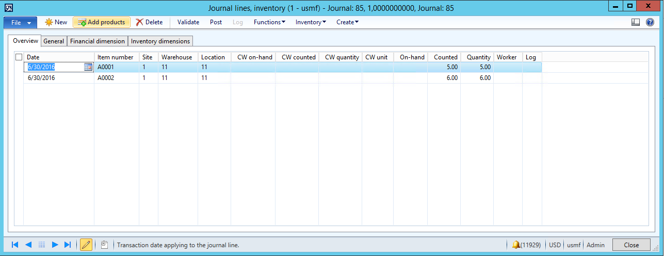
Task: Toggle edit mode with the pencil icon
Action: pyautogui.click(x=86, y=245)
